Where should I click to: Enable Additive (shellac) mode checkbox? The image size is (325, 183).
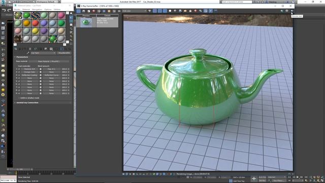(19, 98)
